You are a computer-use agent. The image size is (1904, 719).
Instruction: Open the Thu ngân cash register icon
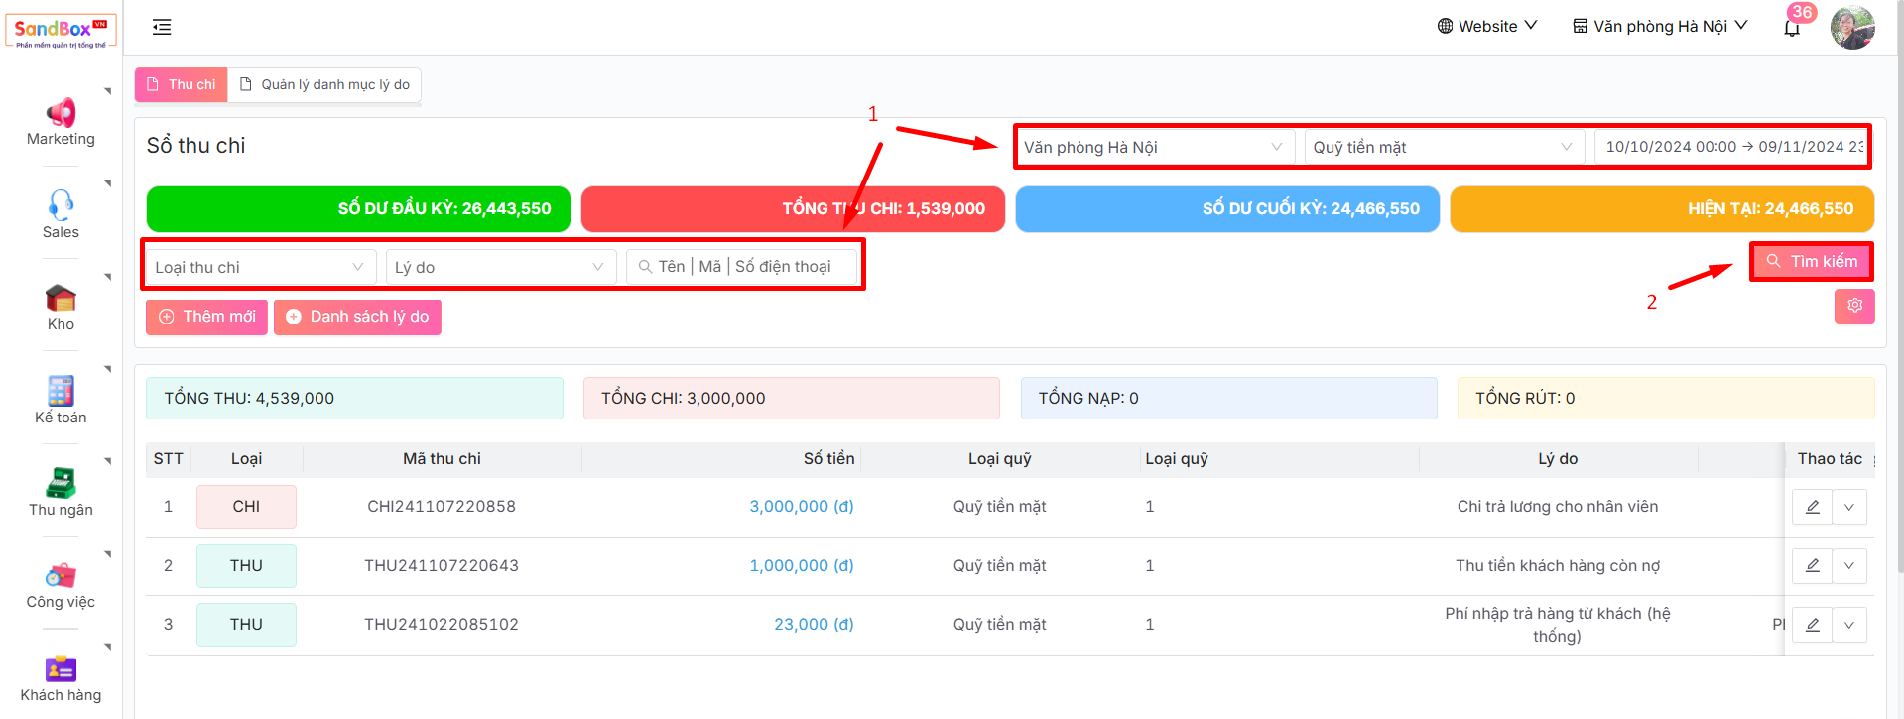pyautogui.click(x=61, y=483)
